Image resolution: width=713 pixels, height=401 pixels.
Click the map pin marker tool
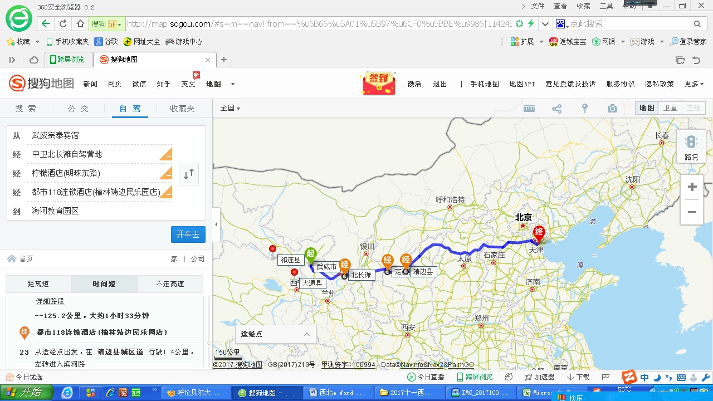584,109
